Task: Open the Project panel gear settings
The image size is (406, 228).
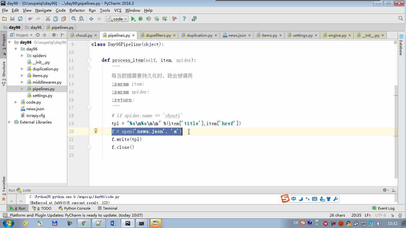Action: pos(54,35)
